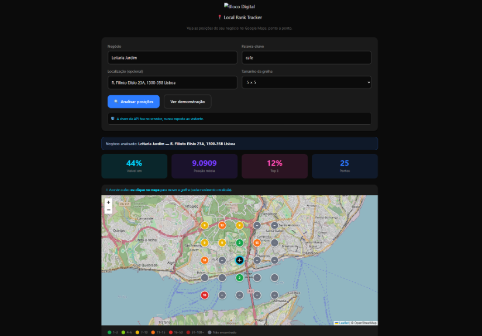
Task: Focus the Negócio field containing Leitaria Jardim
Action: (x=173, y=58)
